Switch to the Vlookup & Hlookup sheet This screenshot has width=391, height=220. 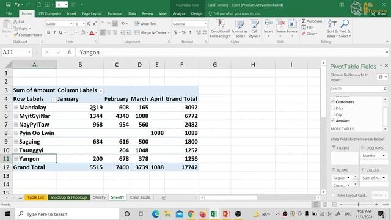(x=69, y=197)
